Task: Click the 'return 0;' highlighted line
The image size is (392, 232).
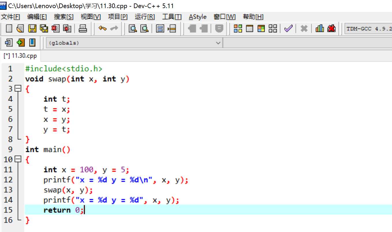Action: [x=208, y=210]
